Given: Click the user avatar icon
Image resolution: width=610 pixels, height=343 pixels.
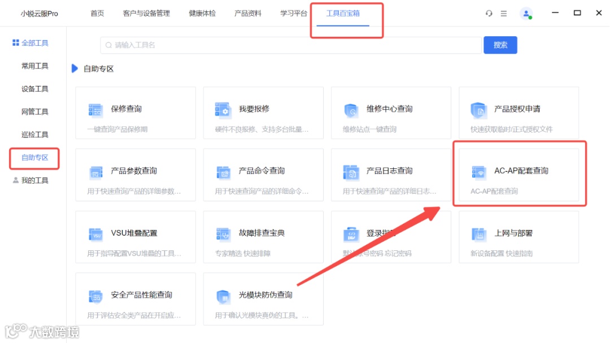Looking at the screenshot, I should 526,14.
